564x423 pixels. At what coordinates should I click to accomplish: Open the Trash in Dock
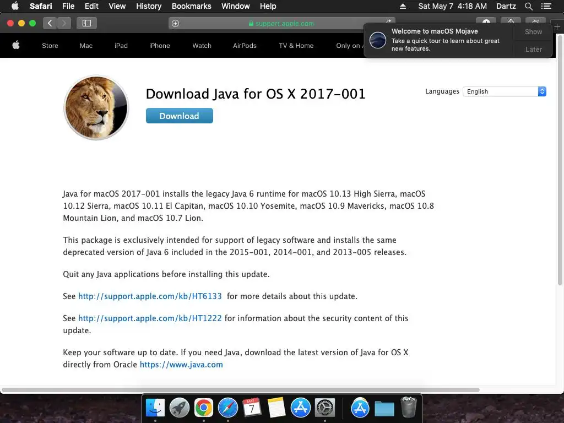(408, 407)
